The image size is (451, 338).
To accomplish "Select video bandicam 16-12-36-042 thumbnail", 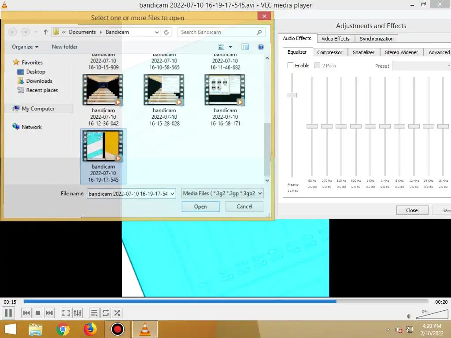I will point(103,90).
